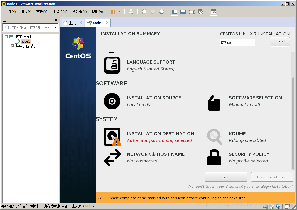
Task: Enter full screen mode icon
Action: 192,12
